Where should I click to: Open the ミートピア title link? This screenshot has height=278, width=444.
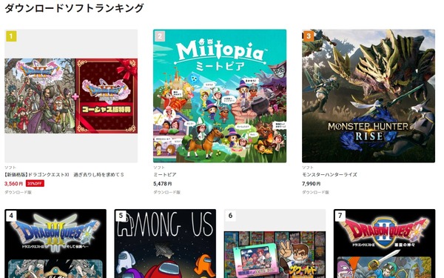(165, 175)
